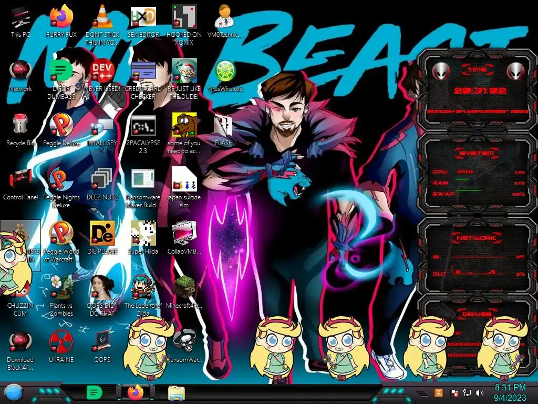Open the Start orb button

point(14,393)
